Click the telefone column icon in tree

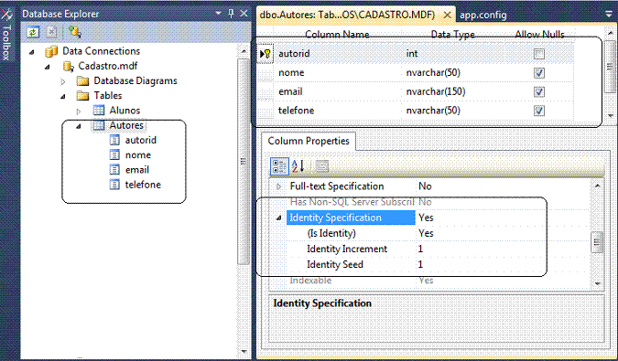(114, 185)
